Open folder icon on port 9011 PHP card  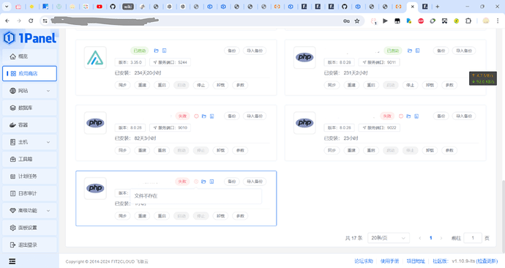pos(410,51)
